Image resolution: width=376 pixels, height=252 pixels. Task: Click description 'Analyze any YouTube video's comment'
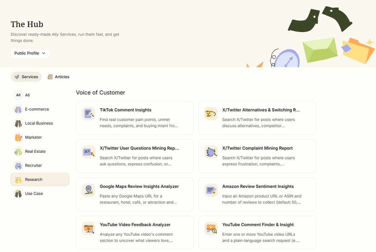(137, 238)
